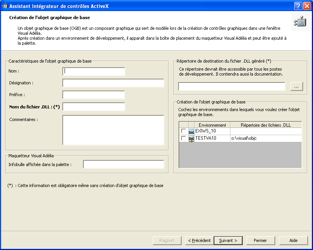
Task: Click the Répertoire des fichiers .DLL column header
Action: click(266, 125)
